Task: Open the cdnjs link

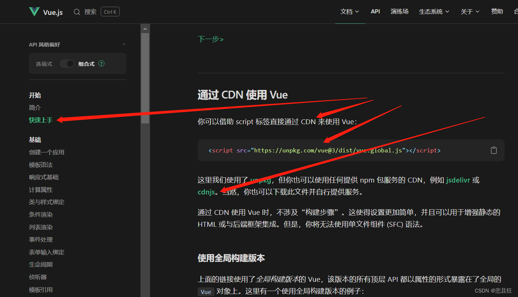Action: [x=206, y=192]
